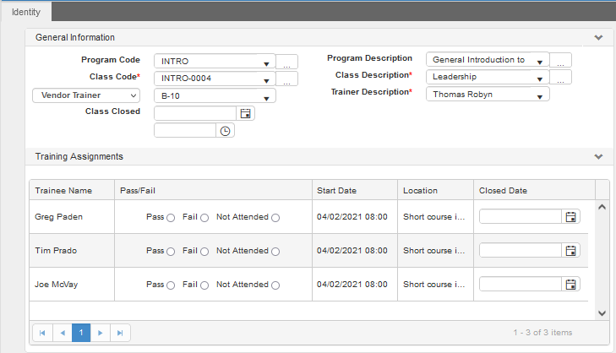The width and height of the screenshot is (616, 353).
Task: Select page 1 in the pager
Action: click(x=81, y=333)
